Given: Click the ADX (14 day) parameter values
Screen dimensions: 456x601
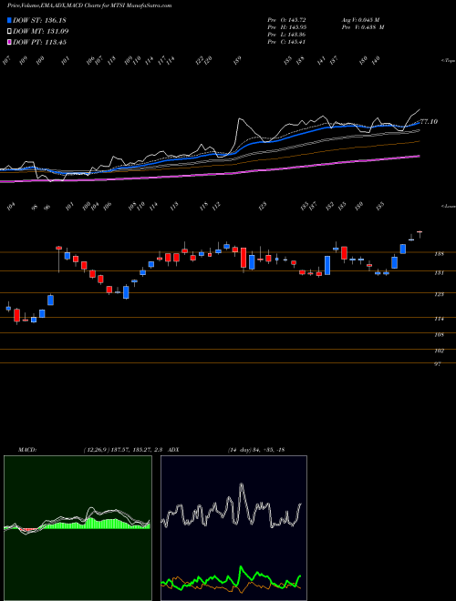Looking at the screenshot, I should pos(256,450).
